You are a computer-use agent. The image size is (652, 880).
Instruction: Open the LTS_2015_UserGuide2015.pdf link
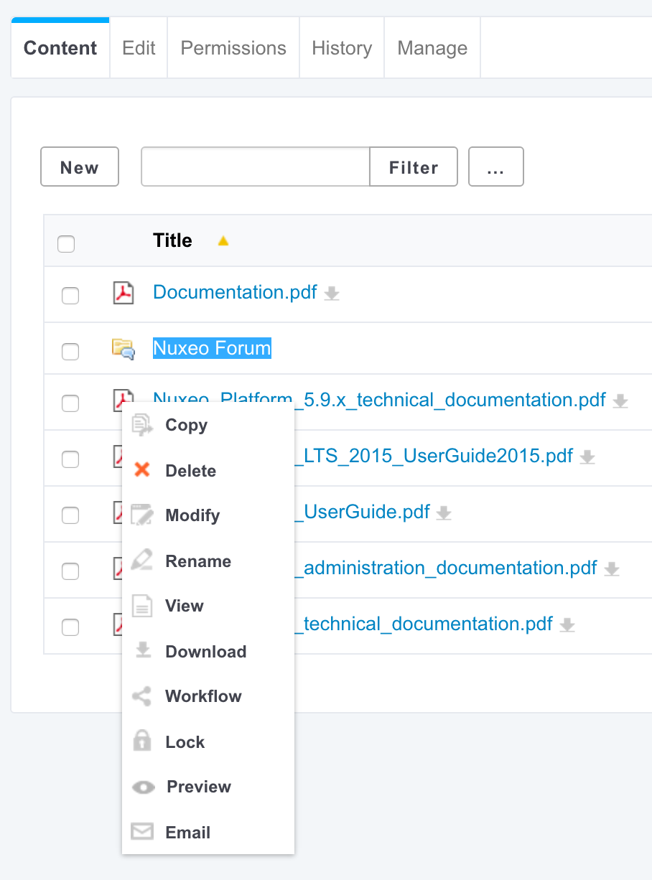435,456
